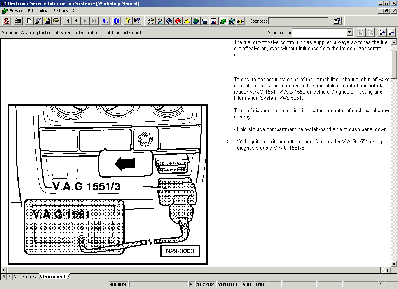The width and height of the screenshot is (398, 289).
Task: Click the horizontal scrollbar left arrow
Action: click(3, 270)
